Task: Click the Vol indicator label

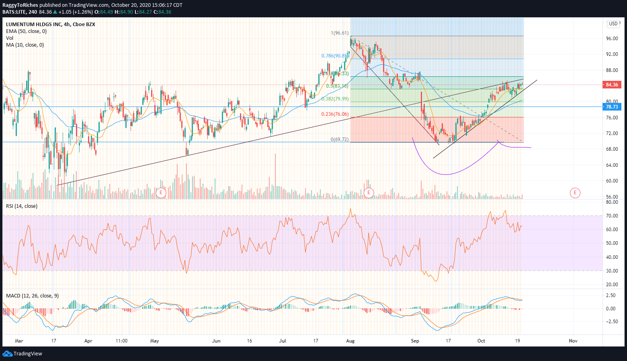Action: [x=10, y=38]
